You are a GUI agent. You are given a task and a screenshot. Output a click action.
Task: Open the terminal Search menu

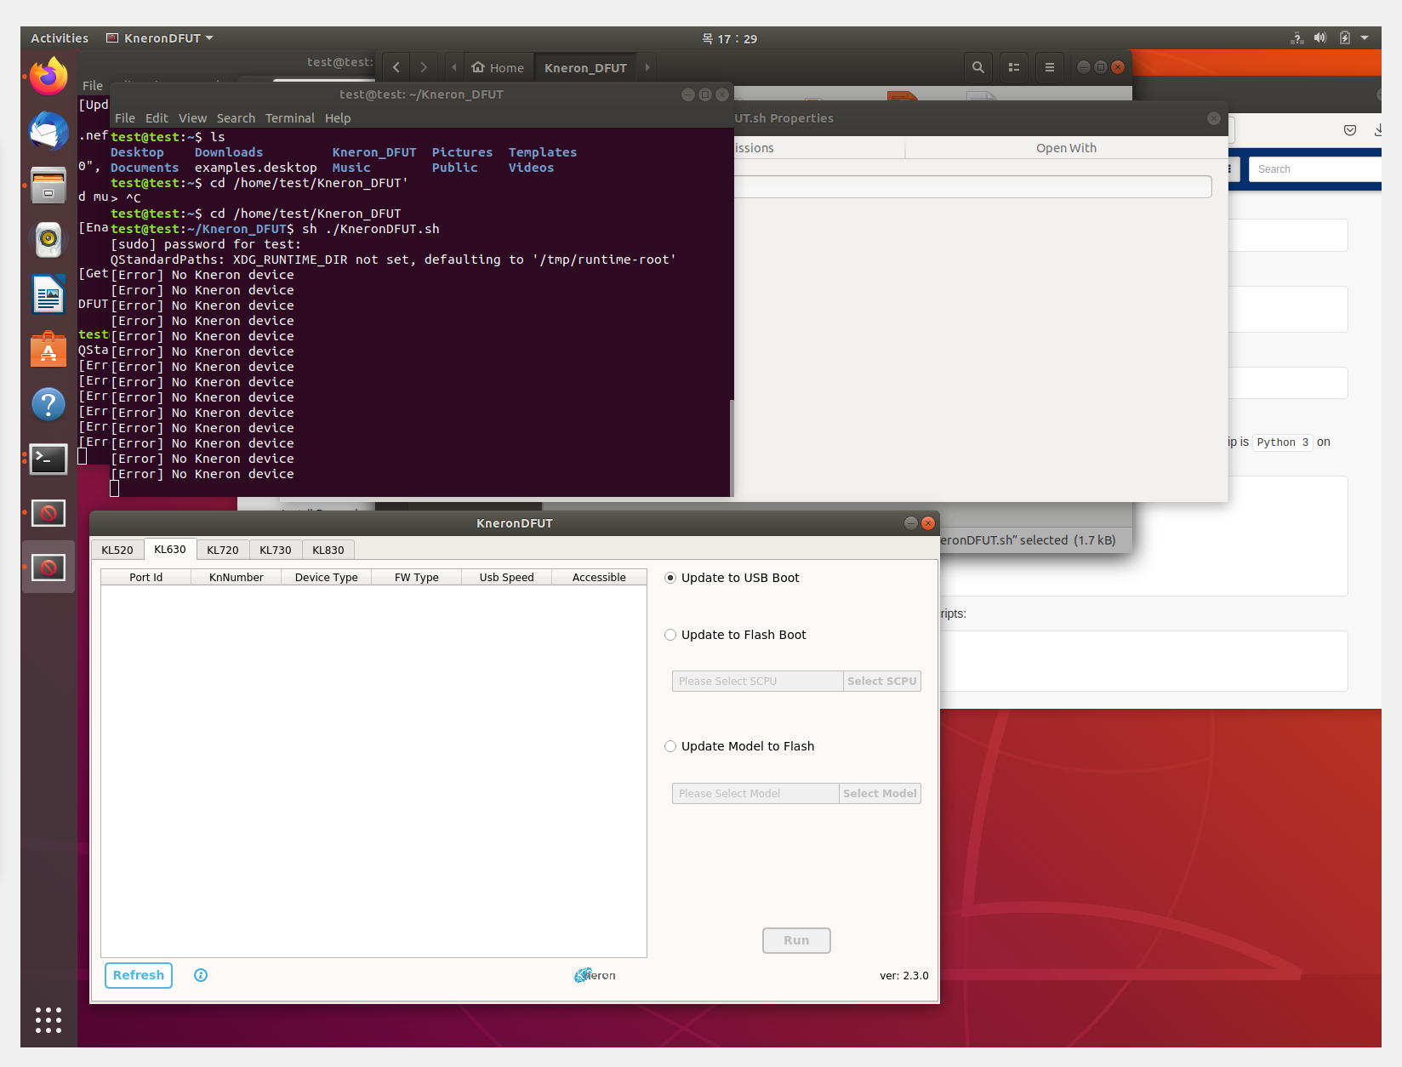point(236,118)
